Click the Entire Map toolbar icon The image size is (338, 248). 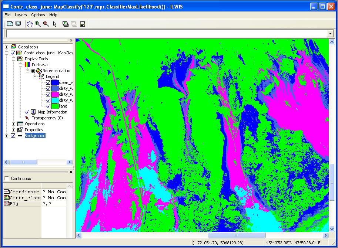click(x=10, y=24)
